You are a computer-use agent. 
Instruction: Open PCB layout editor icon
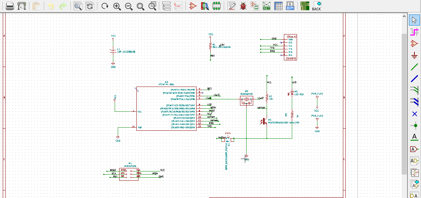[305, 6]
